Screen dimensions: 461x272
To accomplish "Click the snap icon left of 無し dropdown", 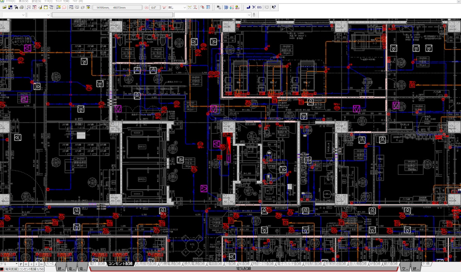I will pos(164,7).
